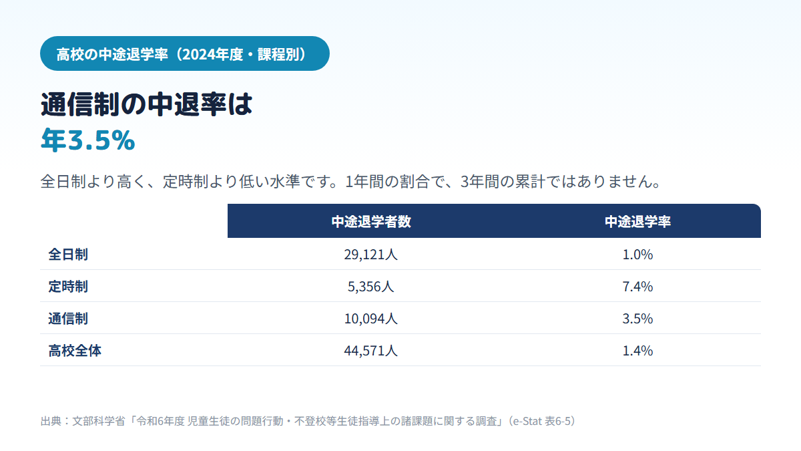
Task: Select the 通信制 row label
Action: pos(68,319)
